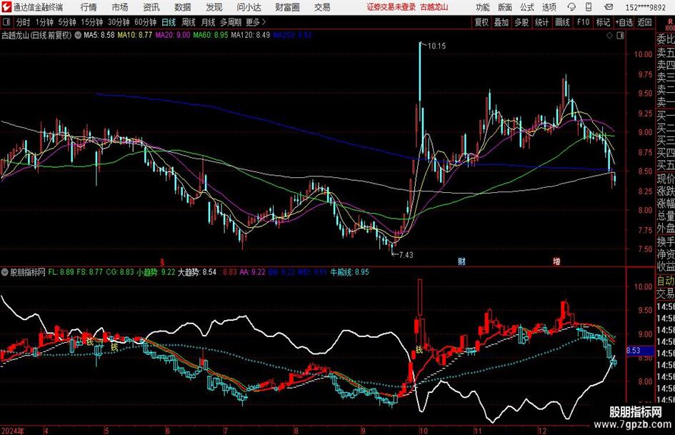Click the 增 marker on chart timeline
Screen dimensions: 675x435
tap(556, 261)
